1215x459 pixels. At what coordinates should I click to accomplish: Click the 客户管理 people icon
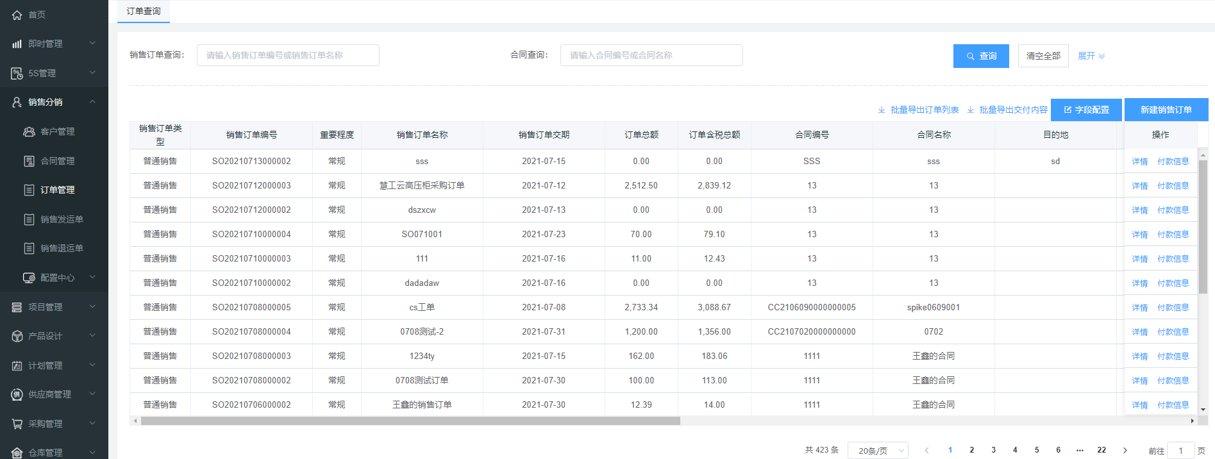click(29, 131)
